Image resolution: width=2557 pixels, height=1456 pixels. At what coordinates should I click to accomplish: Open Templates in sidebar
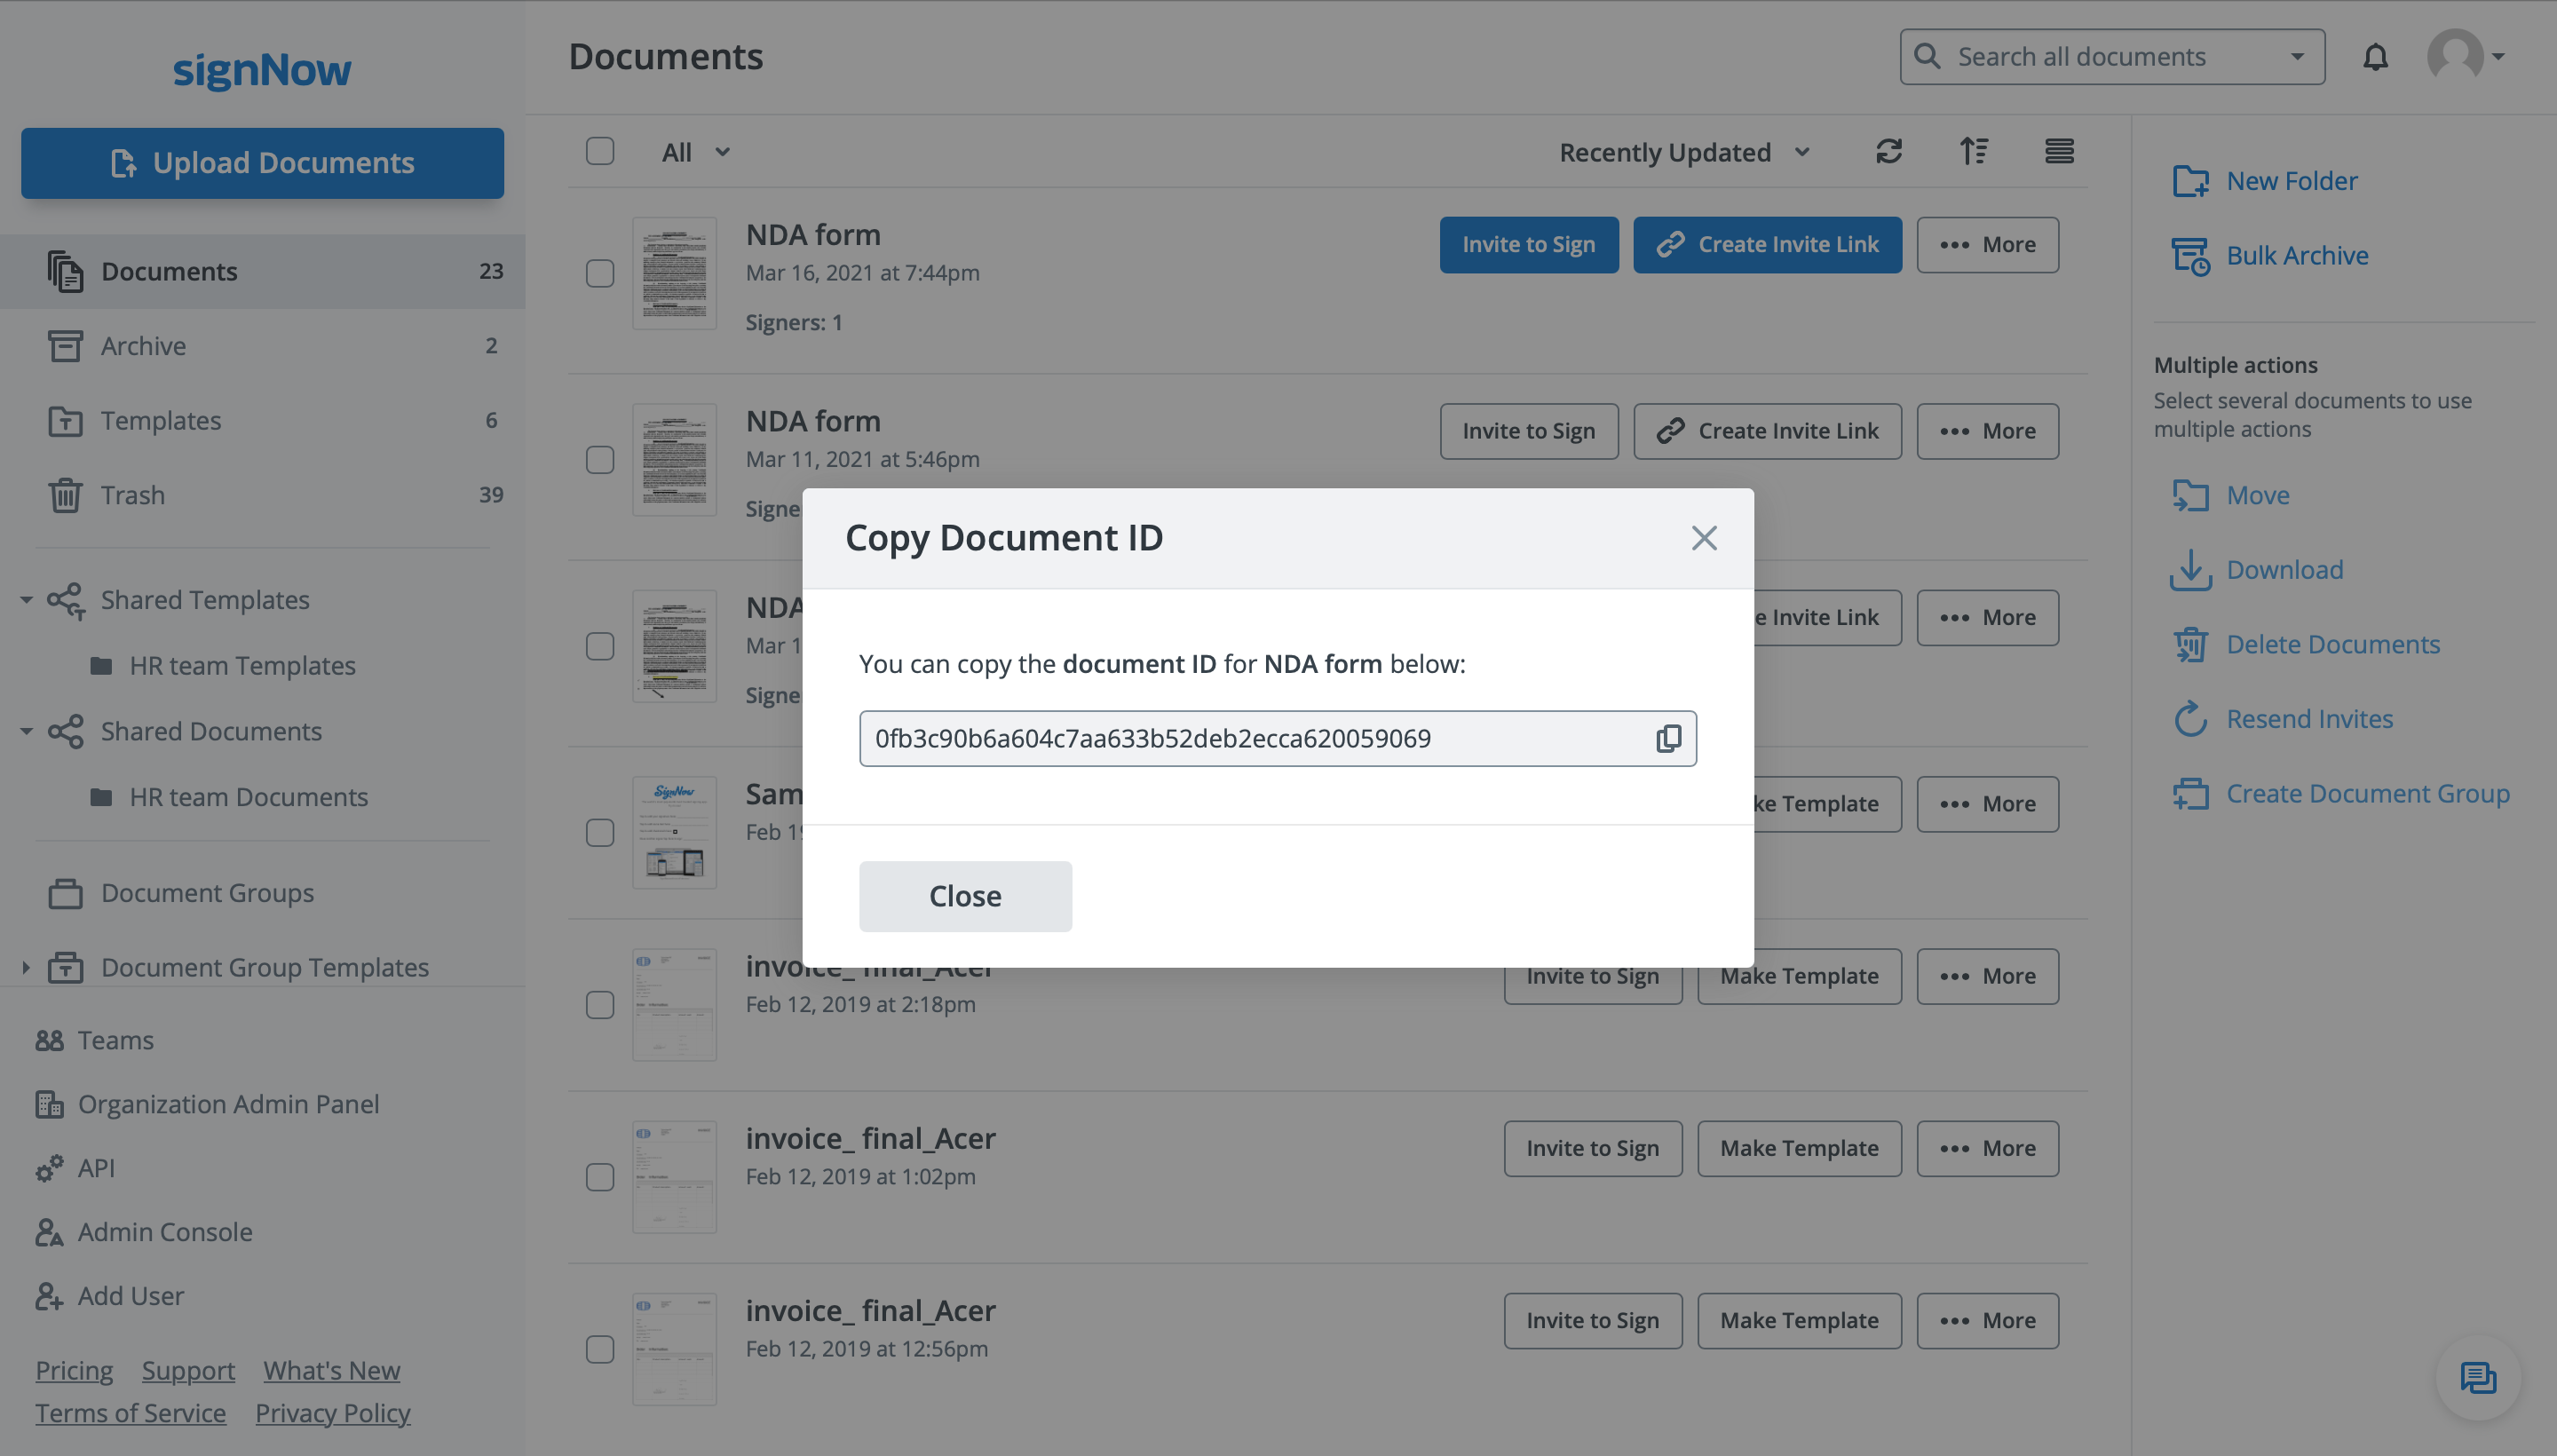tap(161, 421)
